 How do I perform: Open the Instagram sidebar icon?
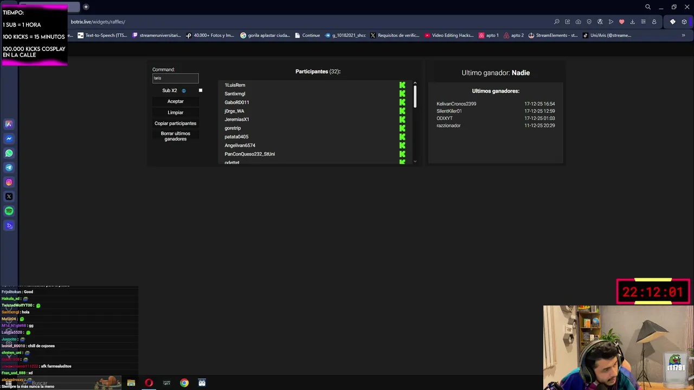9,182
